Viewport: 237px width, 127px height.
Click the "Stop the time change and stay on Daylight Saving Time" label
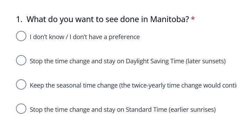click(x=128, y=61)
